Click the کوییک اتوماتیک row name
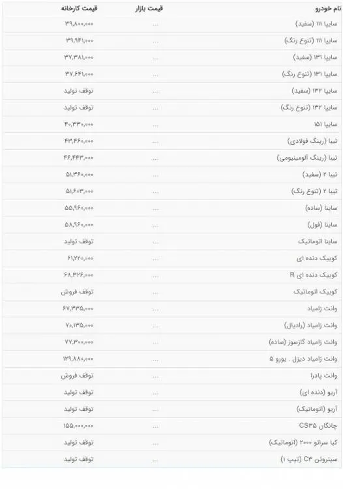 point(315,292)
